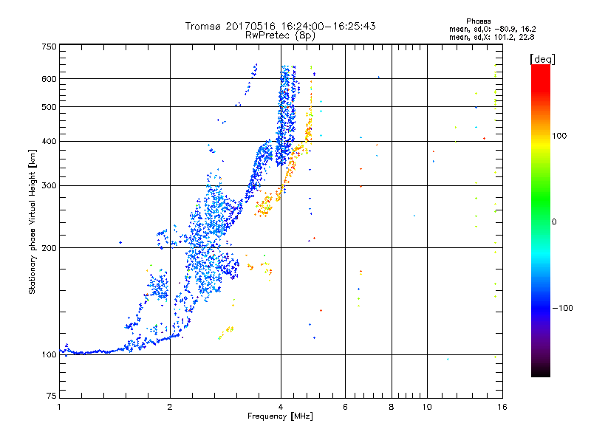This screenshot has height=443, width=591.
Task: Select the 'RwPretec (8p)' subtitle
Action: (x=281, y=35)
